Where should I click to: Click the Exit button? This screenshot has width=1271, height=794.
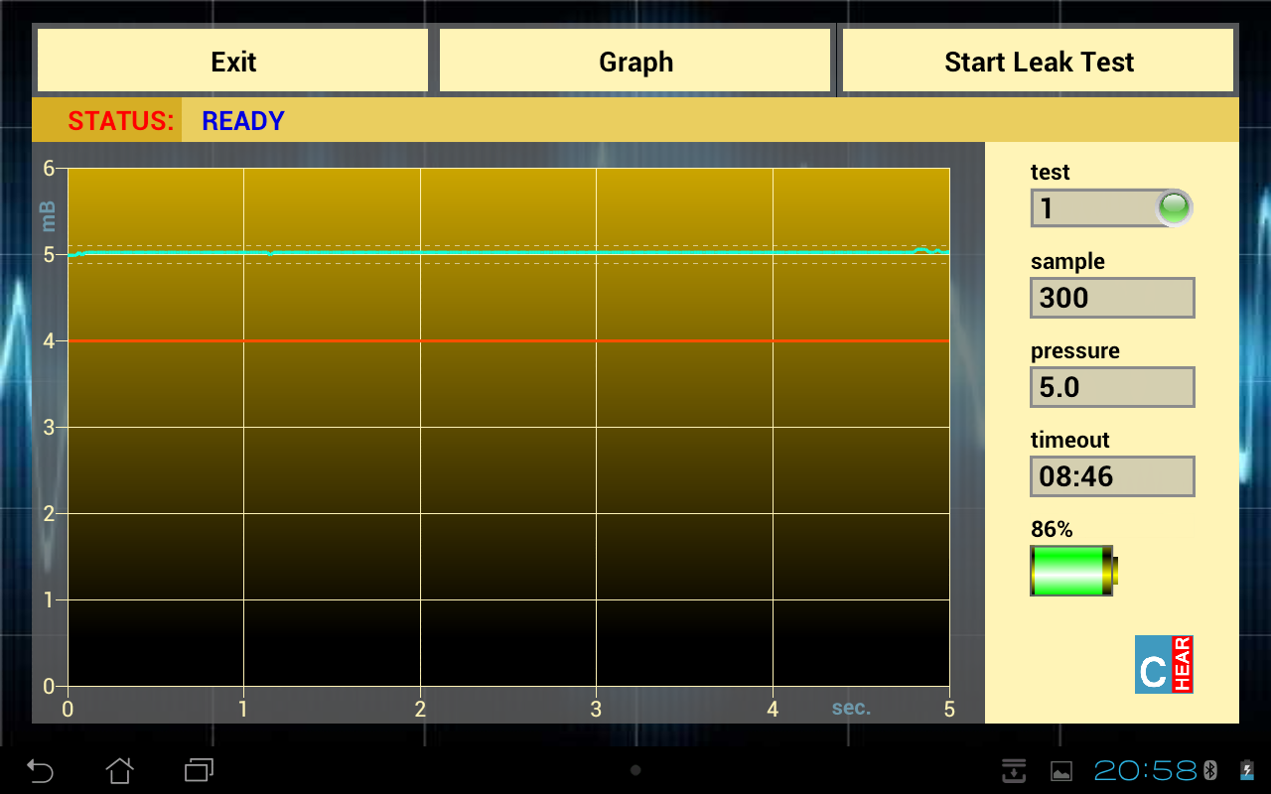pyautogui.click(x=233, y=62)
